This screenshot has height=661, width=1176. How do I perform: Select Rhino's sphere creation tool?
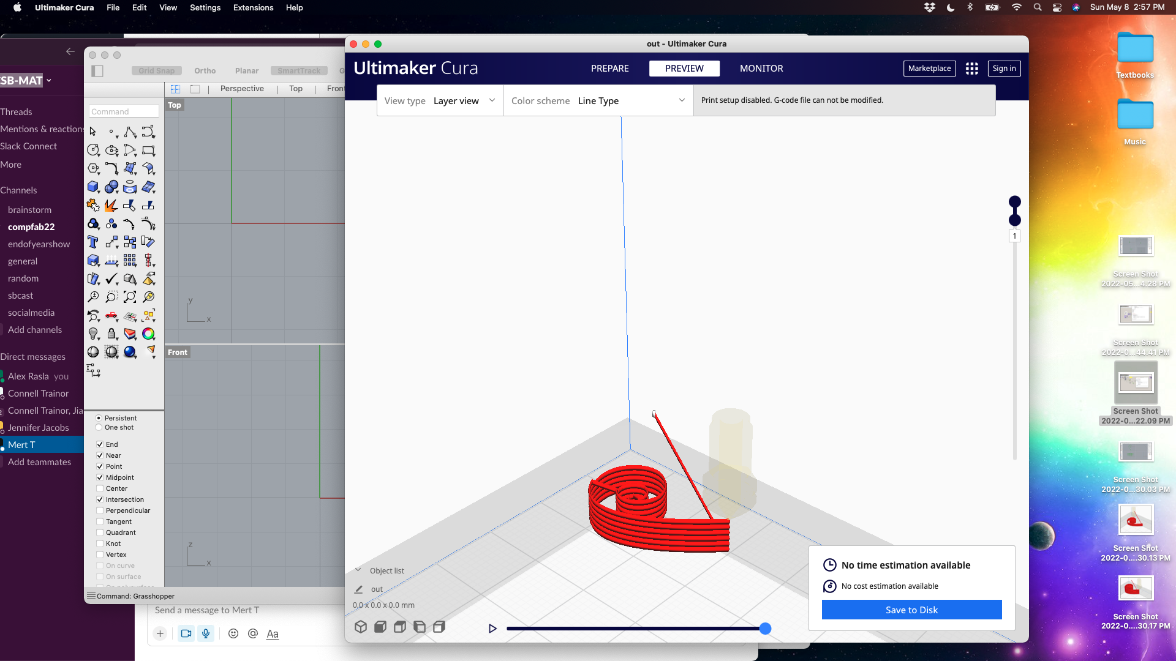pos(111,187)
